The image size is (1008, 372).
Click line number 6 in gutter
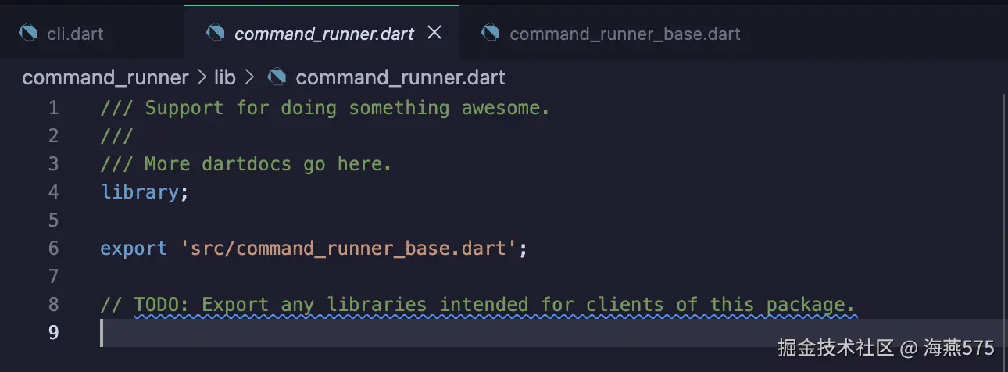point(53,249)
